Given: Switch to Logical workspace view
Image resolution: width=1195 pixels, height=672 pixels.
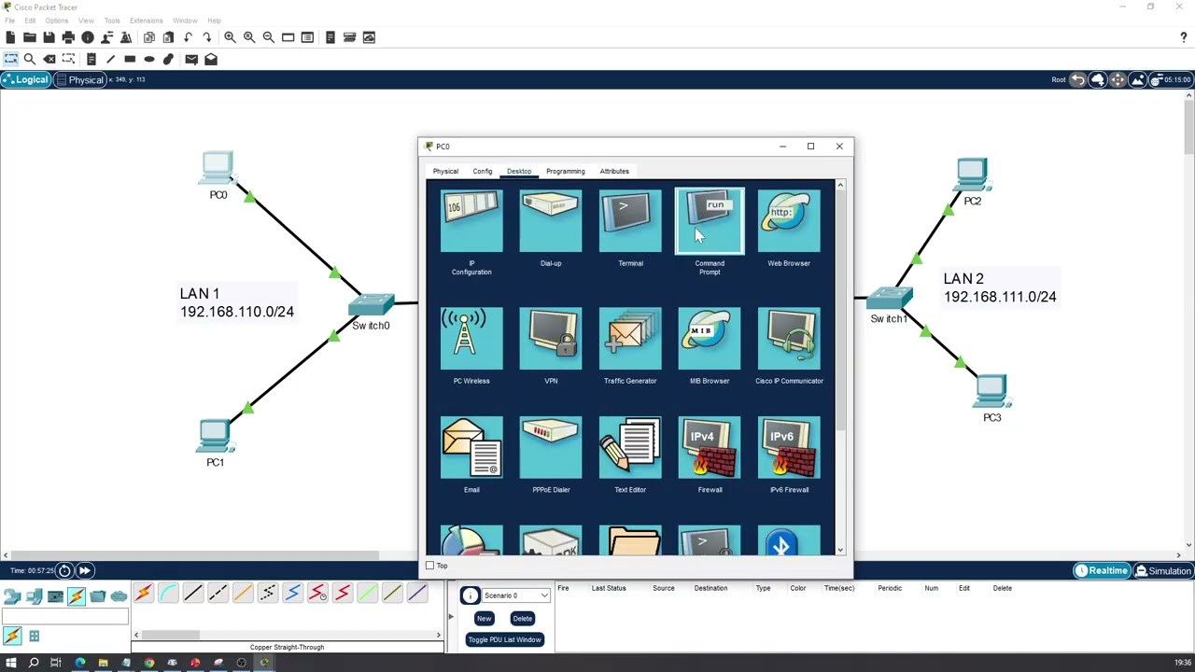Looking at the screenshot, I should (x=25, y=79).
